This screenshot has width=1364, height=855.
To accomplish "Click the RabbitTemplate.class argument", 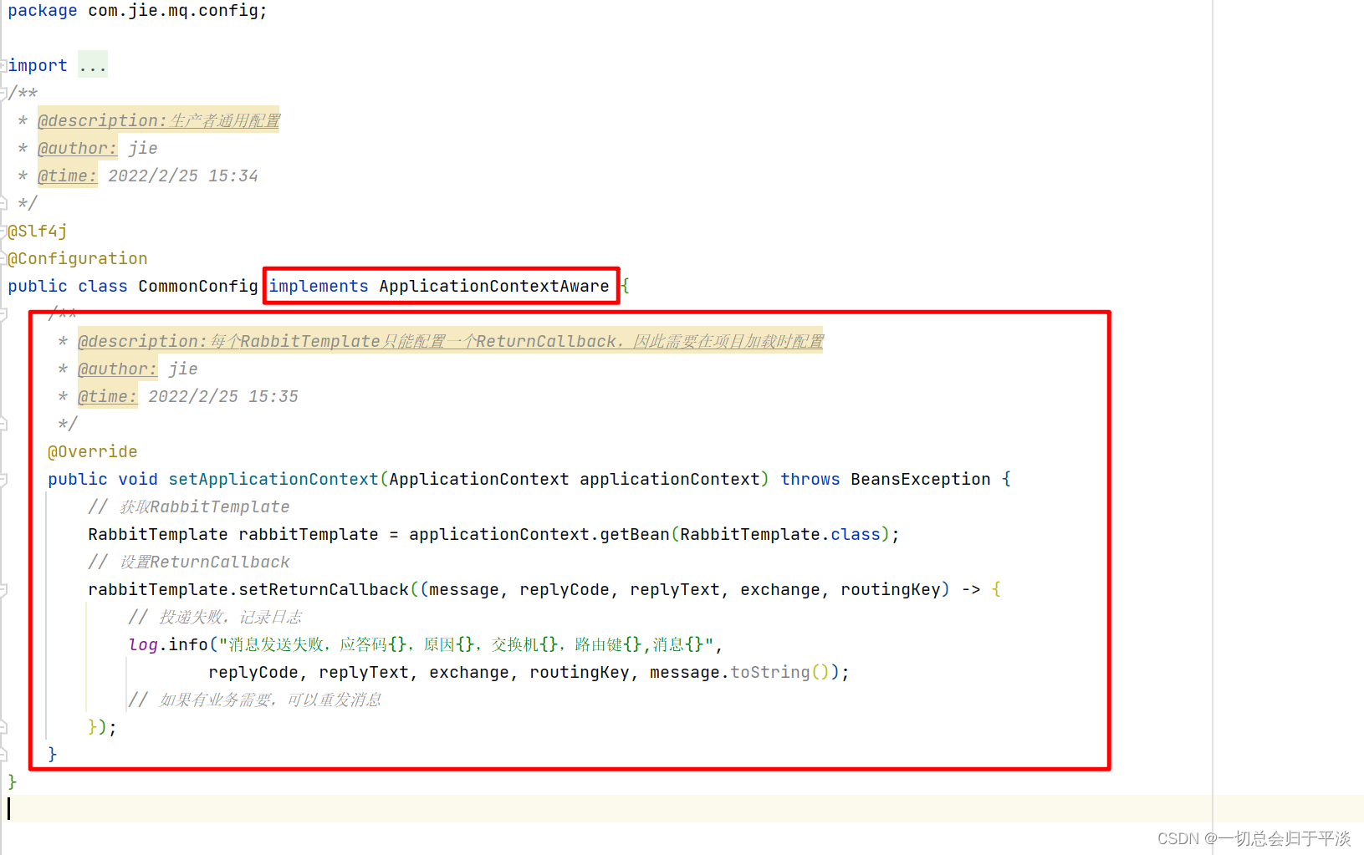I will tap(780, 534).
